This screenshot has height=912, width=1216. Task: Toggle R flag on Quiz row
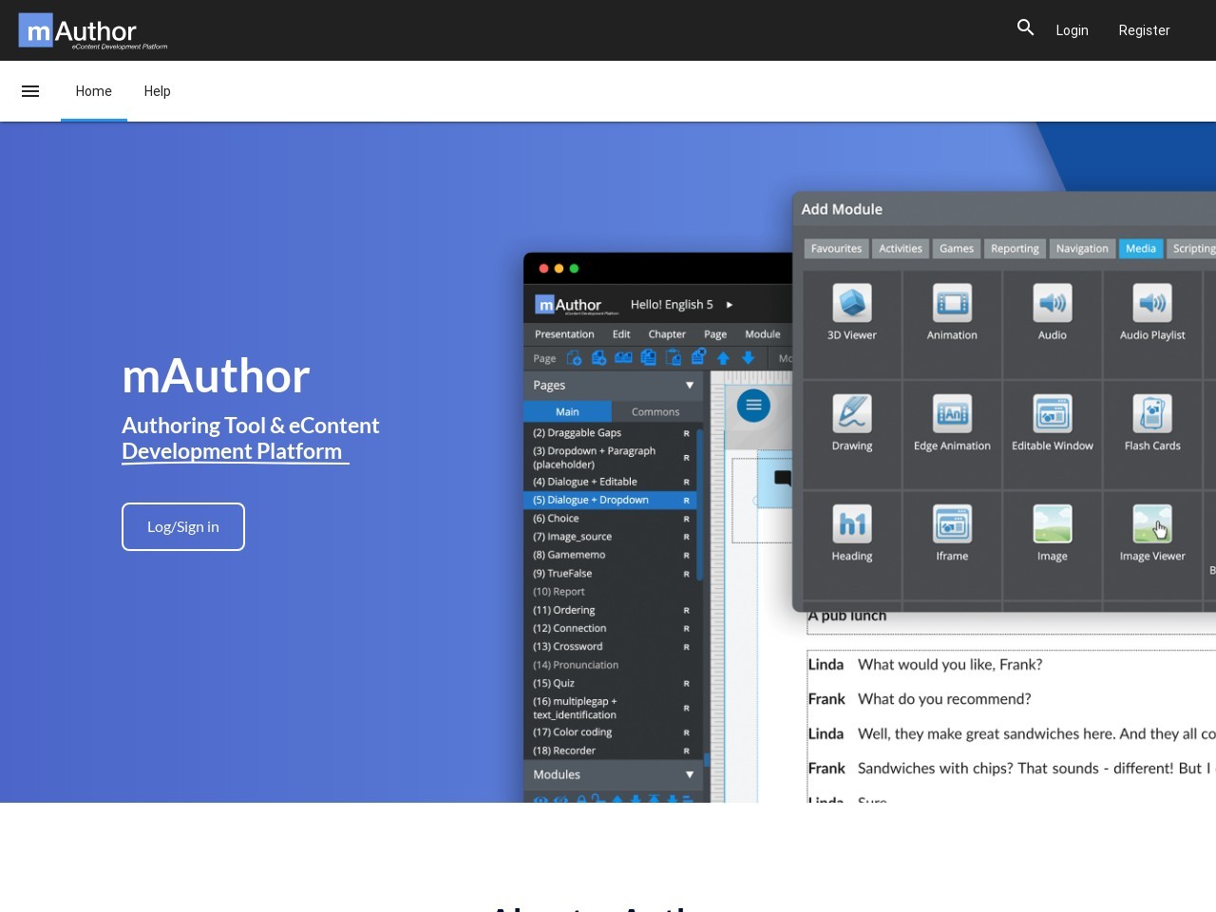[686, 684]
